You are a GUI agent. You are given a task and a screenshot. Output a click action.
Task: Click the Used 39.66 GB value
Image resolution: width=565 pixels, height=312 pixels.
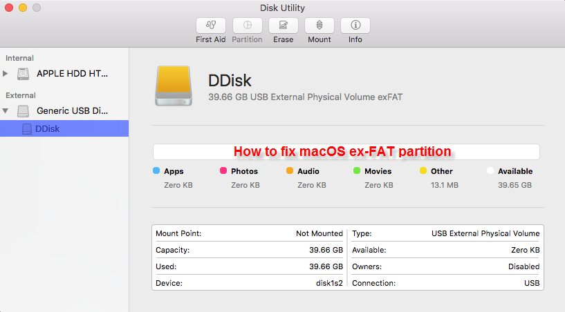(x=326, y=266)
